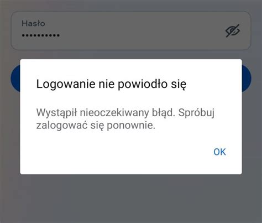262x223 pixels.
Task: Tap empty space inside the password box
Action: point(140,30)
